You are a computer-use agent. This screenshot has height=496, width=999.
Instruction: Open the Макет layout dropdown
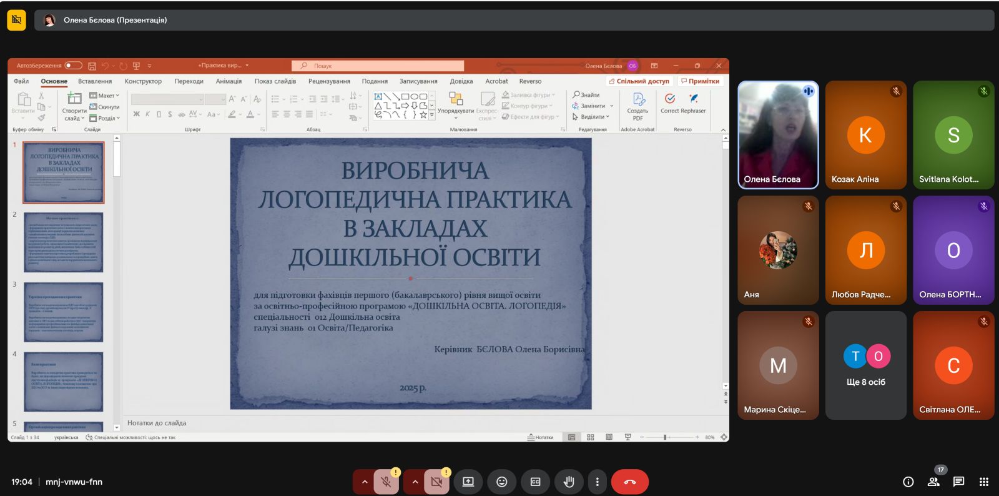(x=104, y=96)
